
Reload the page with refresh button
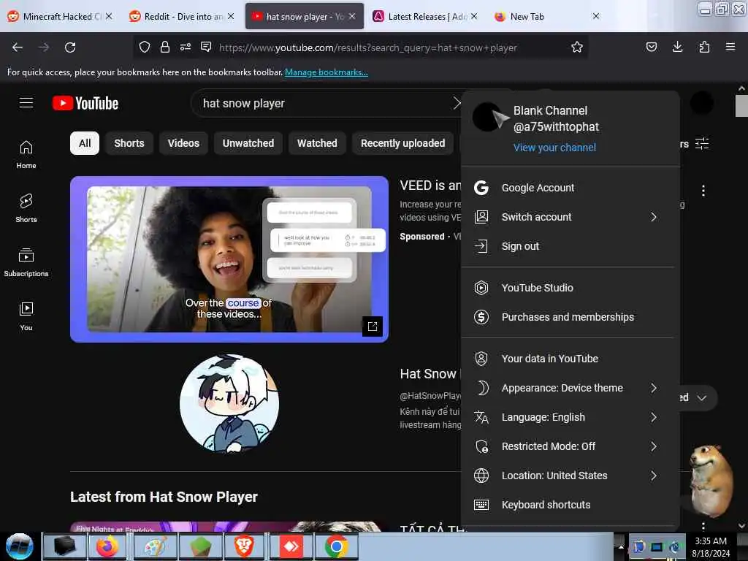70,47
